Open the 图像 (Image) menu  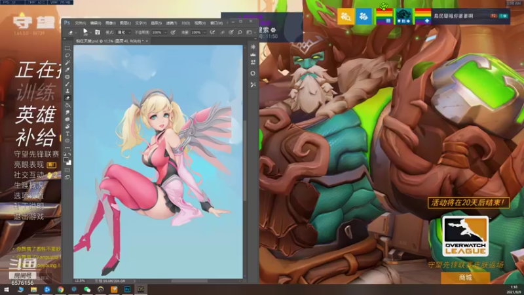110,23
